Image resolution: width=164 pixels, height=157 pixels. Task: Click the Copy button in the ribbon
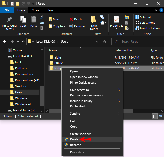[23, 22]
